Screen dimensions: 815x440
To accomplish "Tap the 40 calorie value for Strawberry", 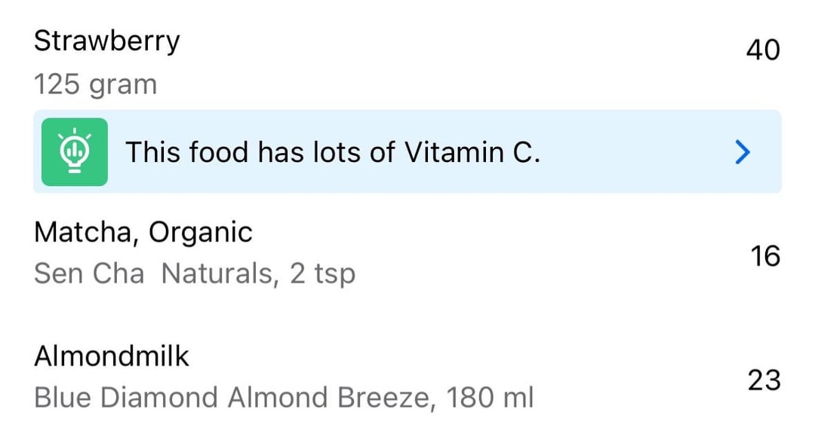I will coord(763,50).
